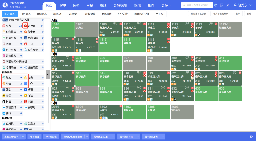The height and width of the screenshot is (141, 256).
Task: Open dropdown arrow beside 前厅数据/汇报
Action: tap(113, 136)
